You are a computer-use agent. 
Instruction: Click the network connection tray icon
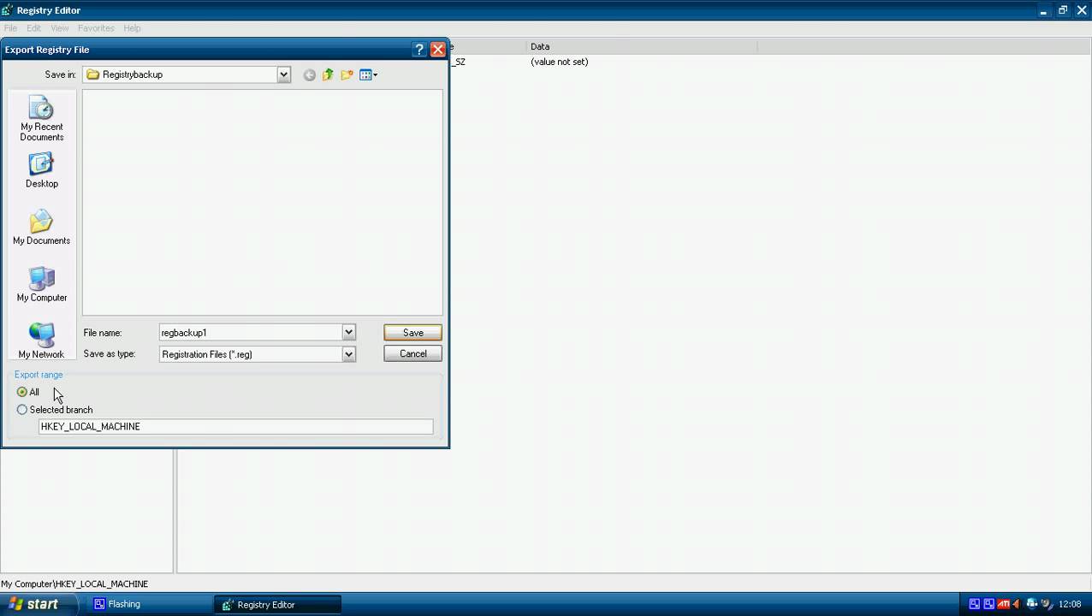(1032, 604)
